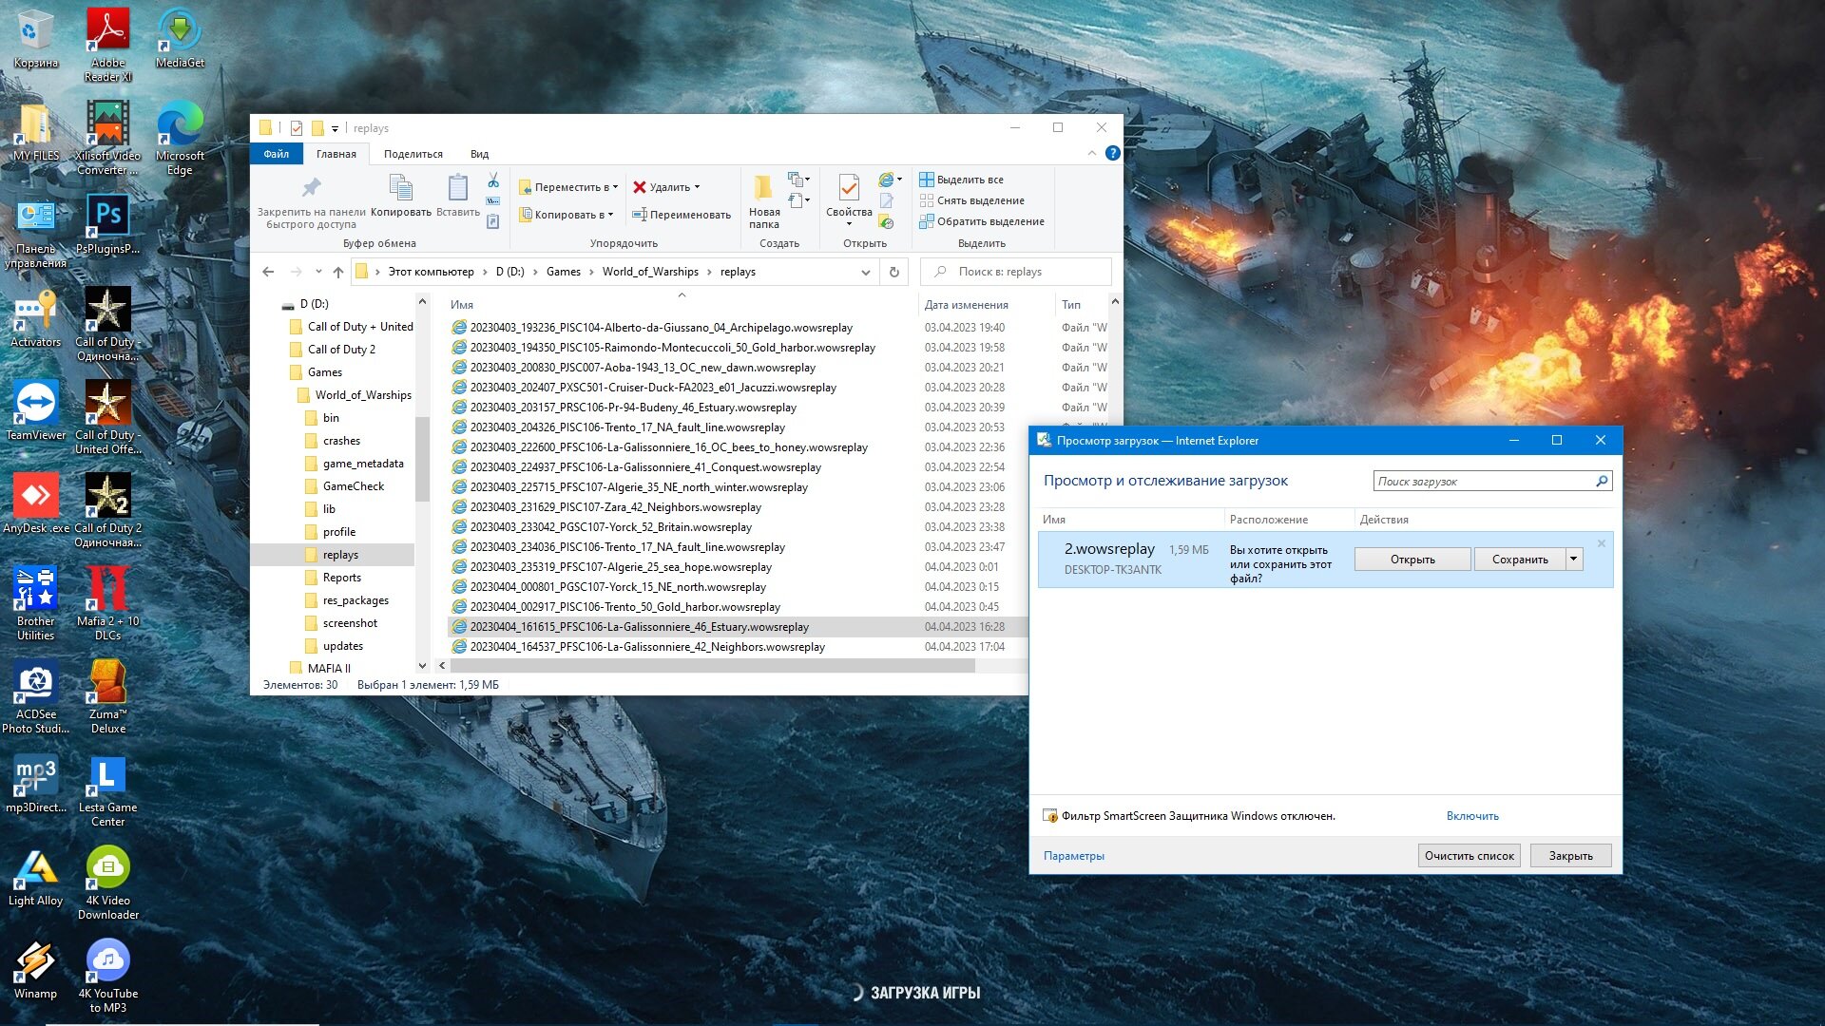This screenshot has height=1026, width=1825.
Task: Open address bar history dropdown chevron
Action: [x=865, y=272]
